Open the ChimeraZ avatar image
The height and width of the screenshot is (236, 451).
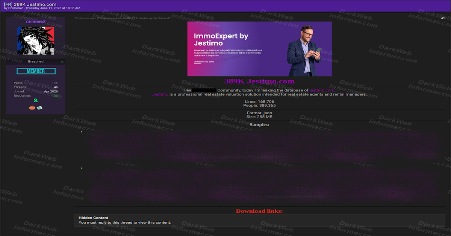point(36,41)
